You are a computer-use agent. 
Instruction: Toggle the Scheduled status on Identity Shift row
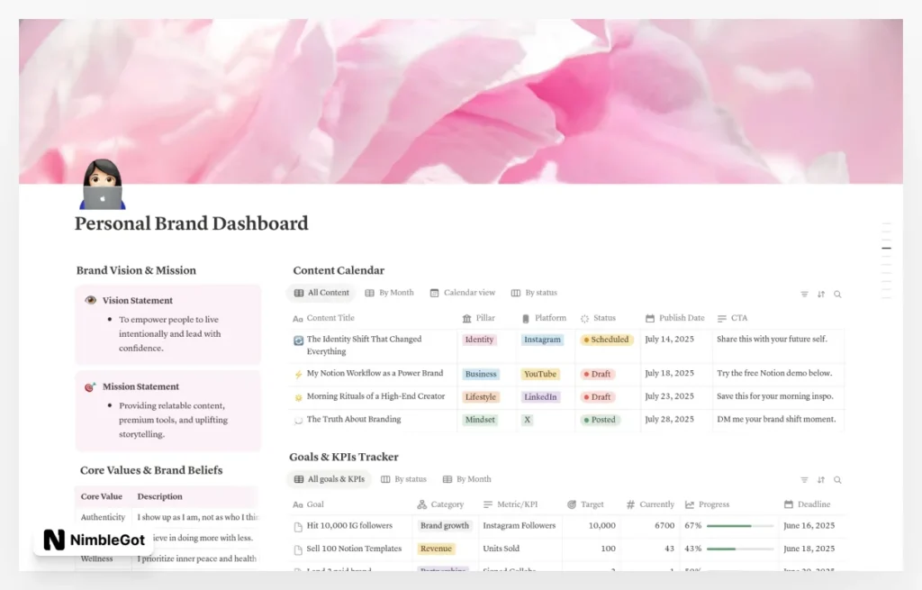[606, 340]
